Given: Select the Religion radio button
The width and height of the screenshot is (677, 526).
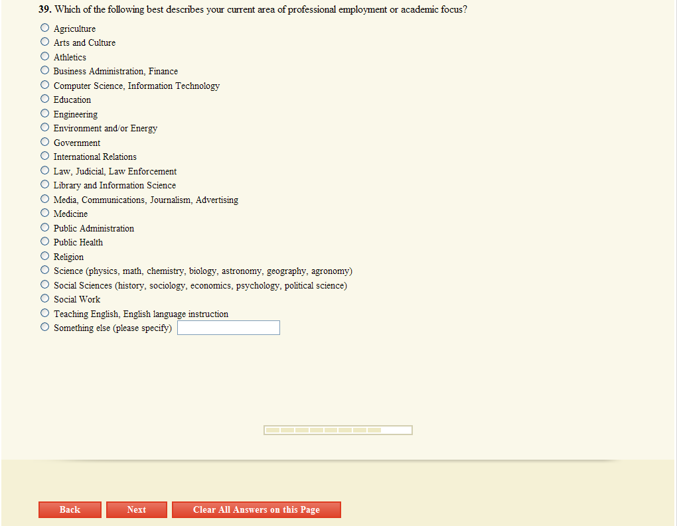Looking at the screenshot, I should tap(45, 256).
